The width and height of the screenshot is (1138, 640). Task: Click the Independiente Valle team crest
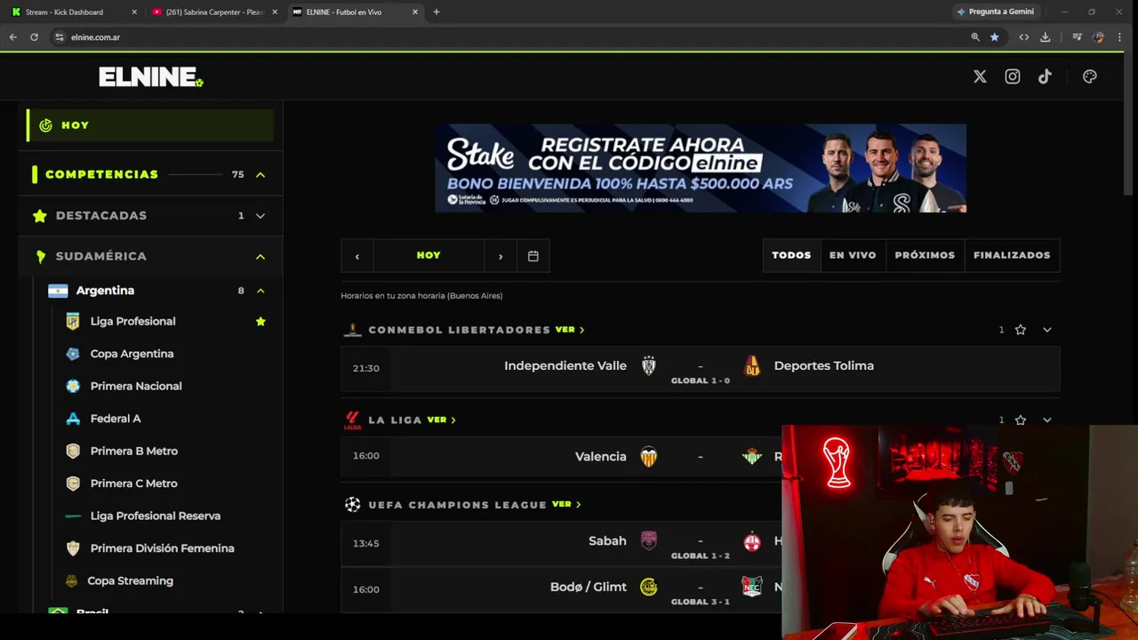(649, 366)
